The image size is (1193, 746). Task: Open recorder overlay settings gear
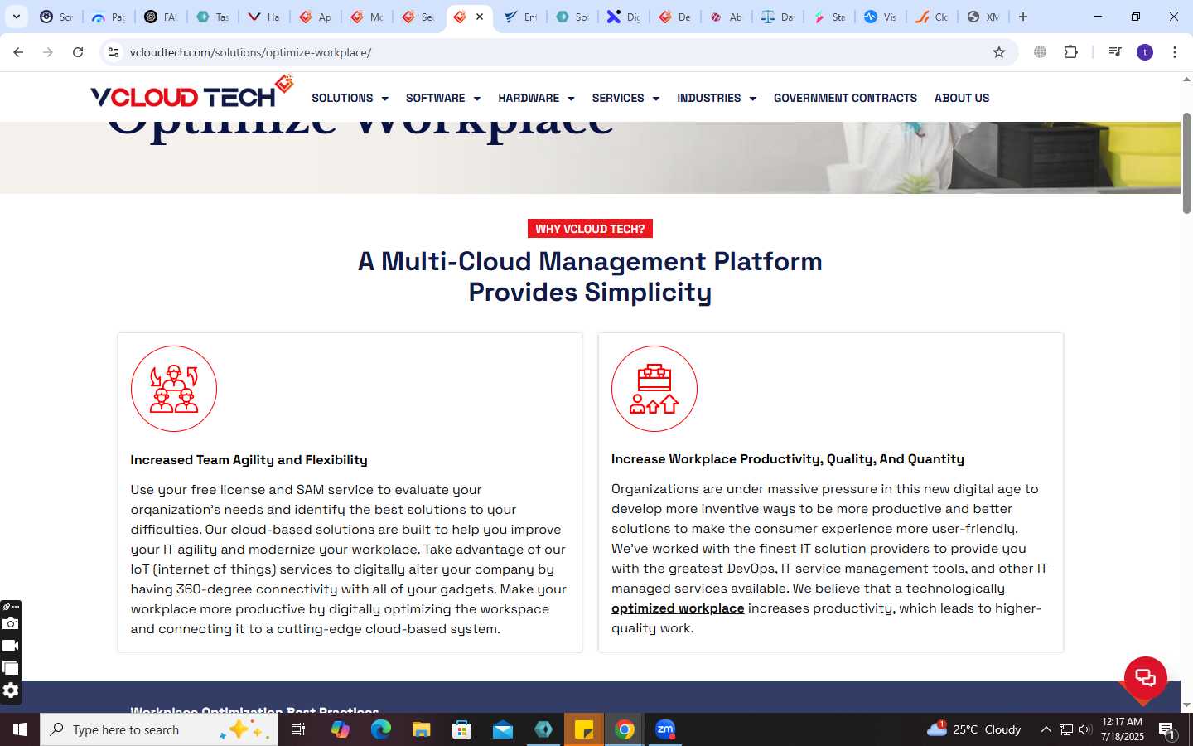pyautogui.click(x=10, y=690)
